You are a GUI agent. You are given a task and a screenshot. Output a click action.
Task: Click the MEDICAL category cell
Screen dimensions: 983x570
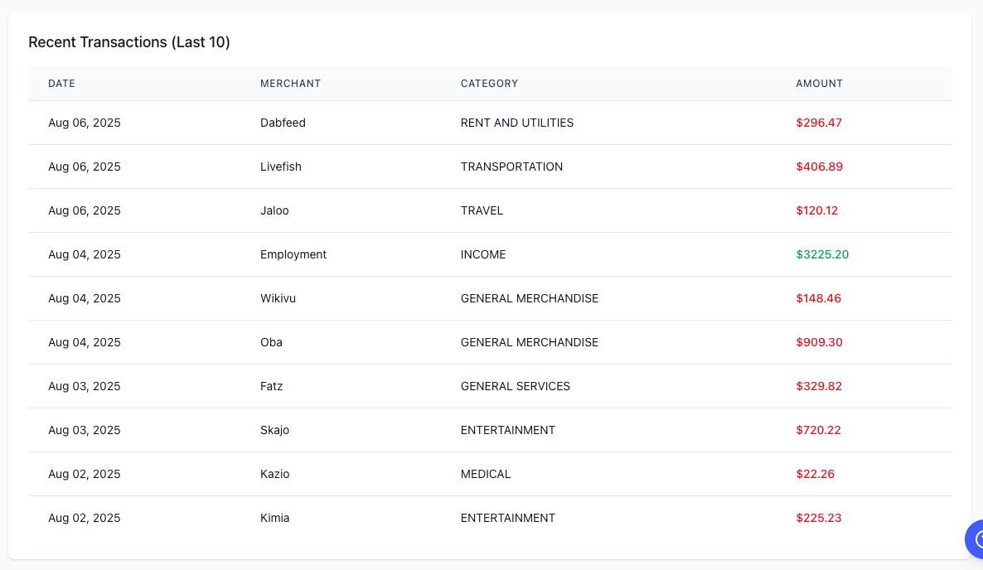[486, 474]
